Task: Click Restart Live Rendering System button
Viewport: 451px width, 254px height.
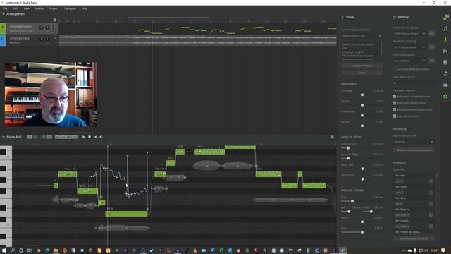Action: tap(414, 150)
